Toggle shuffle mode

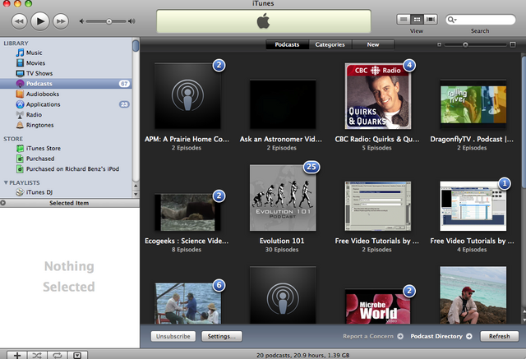(37, 356)
